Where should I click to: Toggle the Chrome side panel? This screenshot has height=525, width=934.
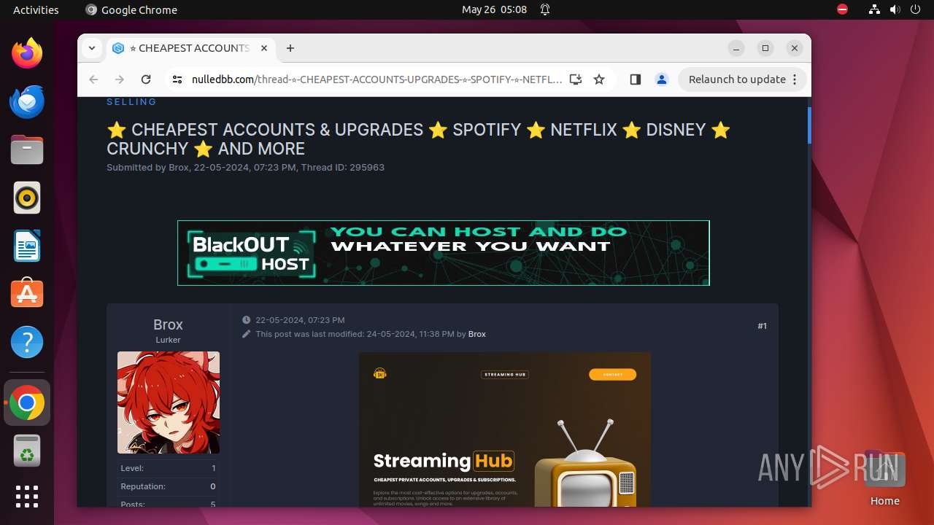(x=636, y=79)
